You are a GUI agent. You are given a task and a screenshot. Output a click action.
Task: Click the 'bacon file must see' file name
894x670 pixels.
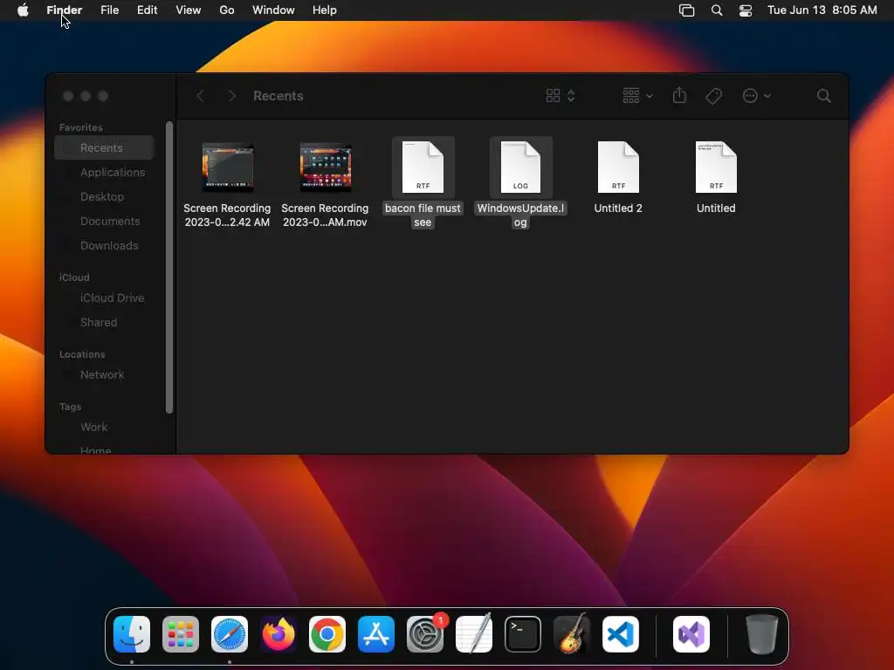pyautogui.click(x=423, y=215)
